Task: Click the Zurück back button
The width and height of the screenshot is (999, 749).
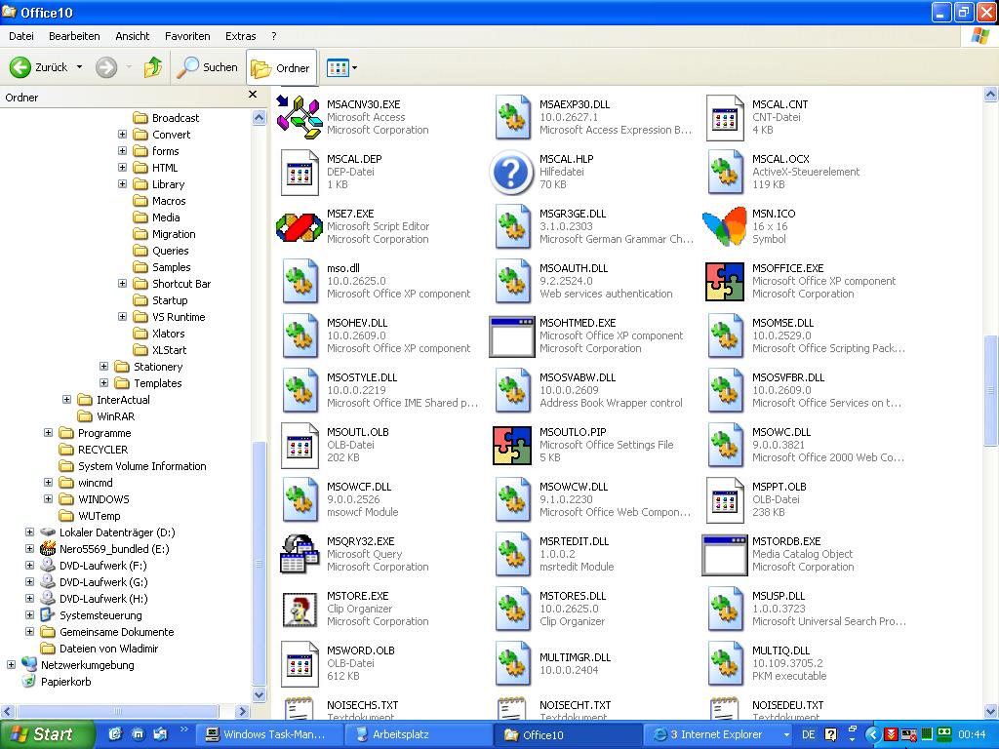Action: pos(38,67)
